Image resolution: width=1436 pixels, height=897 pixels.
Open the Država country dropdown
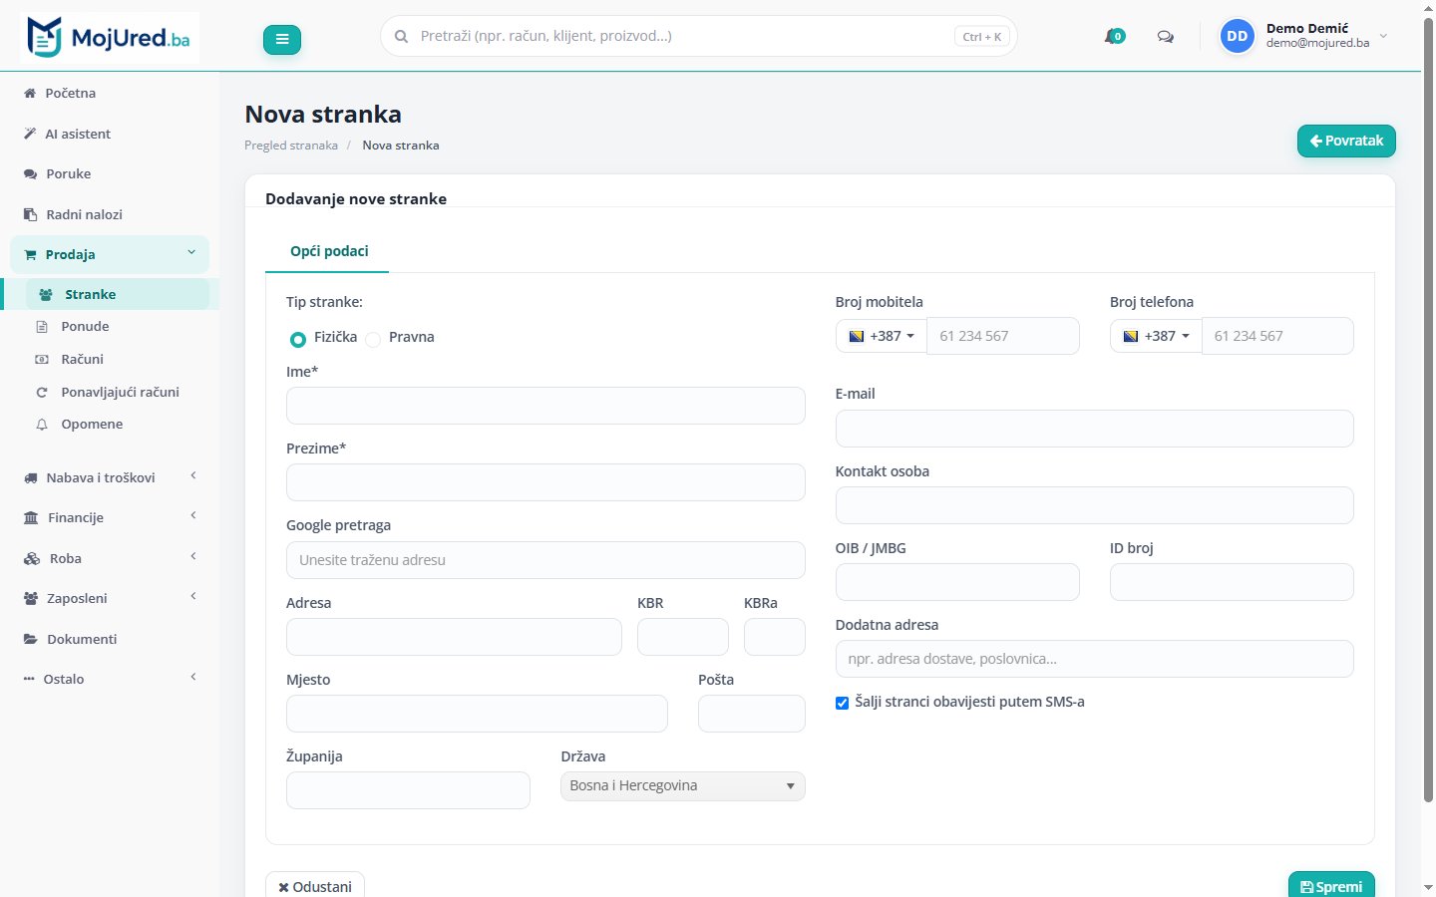coord(682,785)
